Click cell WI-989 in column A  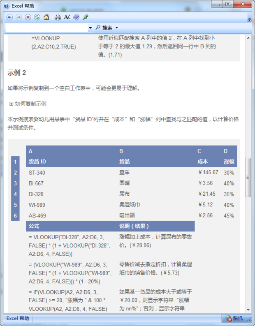pyautogui.click(x=37, y=205)
